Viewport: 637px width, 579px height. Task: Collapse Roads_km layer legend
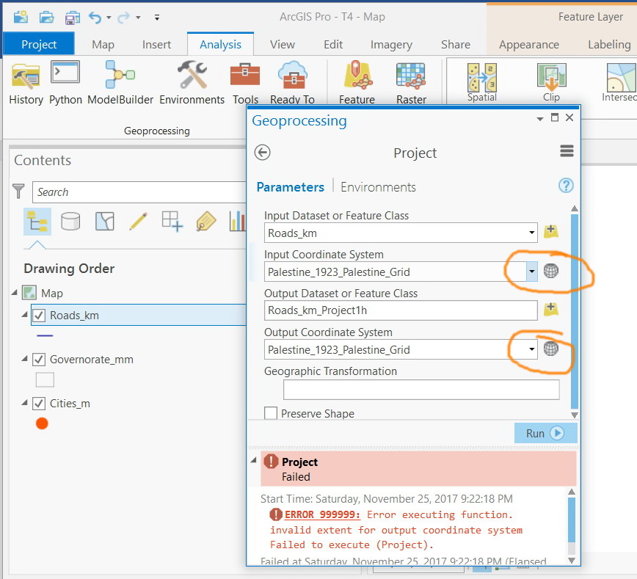tap(25, 314)
